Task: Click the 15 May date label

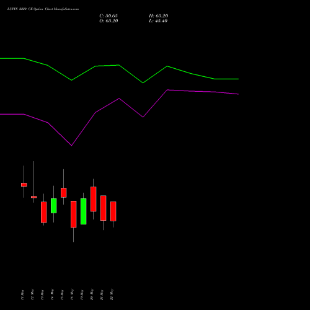Action: (62, 294)
